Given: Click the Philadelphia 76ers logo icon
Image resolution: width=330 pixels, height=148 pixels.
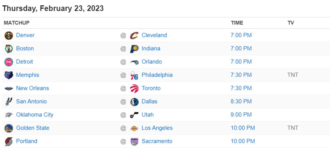Looking at the screenshot, I should pyautogui.click(x=134, y=75).
